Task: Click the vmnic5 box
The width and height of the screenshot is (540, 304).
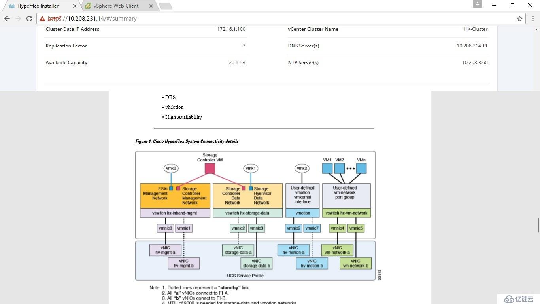Action: 356,228
